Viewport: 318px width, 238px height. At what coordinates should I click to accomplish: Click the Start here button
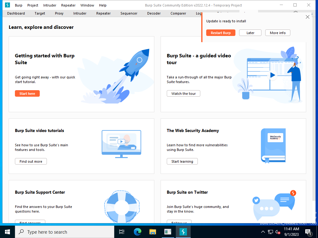27,94
